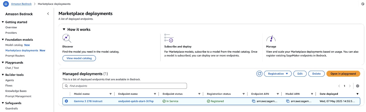
Task: Open table preferences gear icon
Action: point(357,86)
